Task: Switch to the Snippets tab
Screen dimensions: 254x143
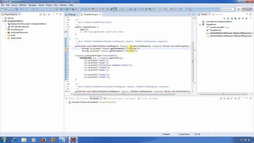Action: (x=131, y=99)
